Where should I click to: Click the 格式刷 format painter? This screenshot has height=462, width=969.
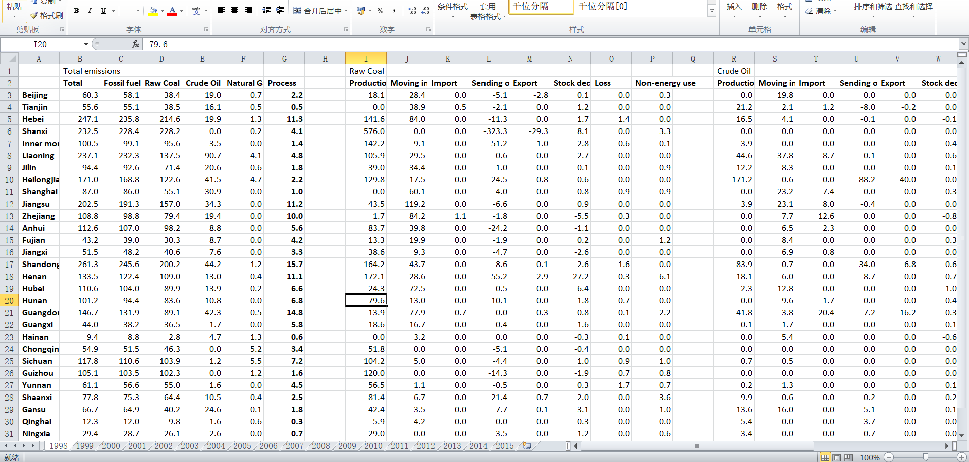[x=46, y=15]
